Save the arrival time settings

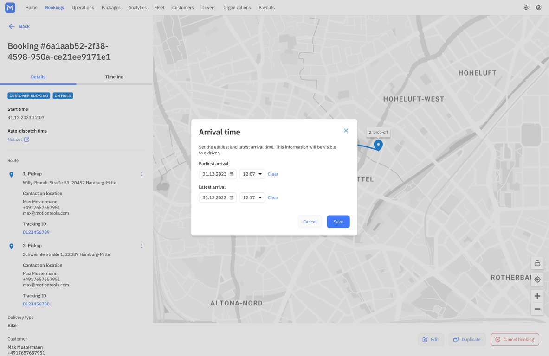[338, 222]
